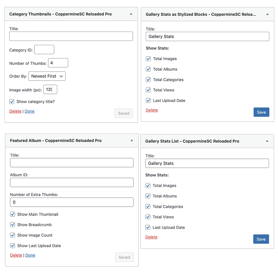Click the Number of Extra Thumbs field
The height and width of the screenshot is (278, 278).
pos(72,202)
